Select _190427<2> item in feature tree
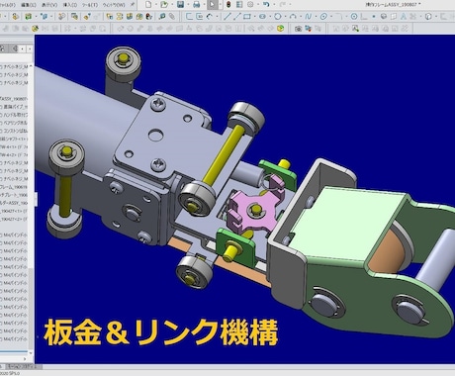 (x=15, y=219)
